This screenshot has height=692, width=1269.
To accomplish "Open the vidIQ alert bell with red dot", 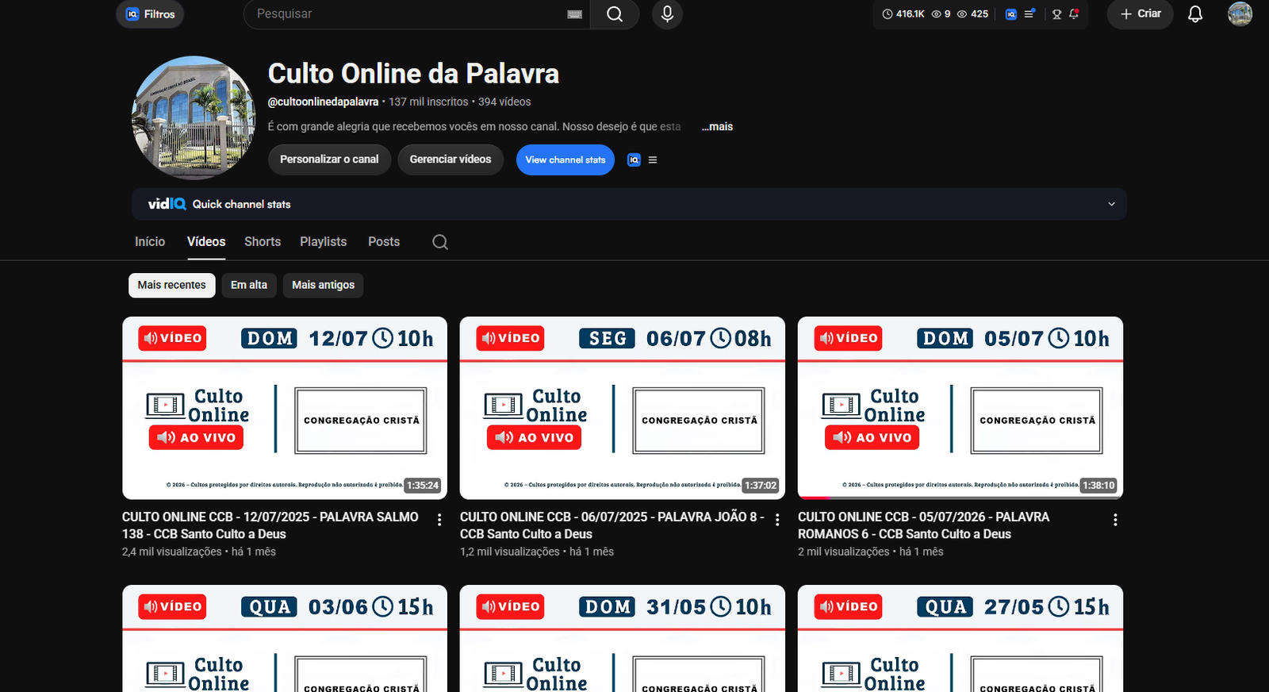I will click(x=1074, y=14).
